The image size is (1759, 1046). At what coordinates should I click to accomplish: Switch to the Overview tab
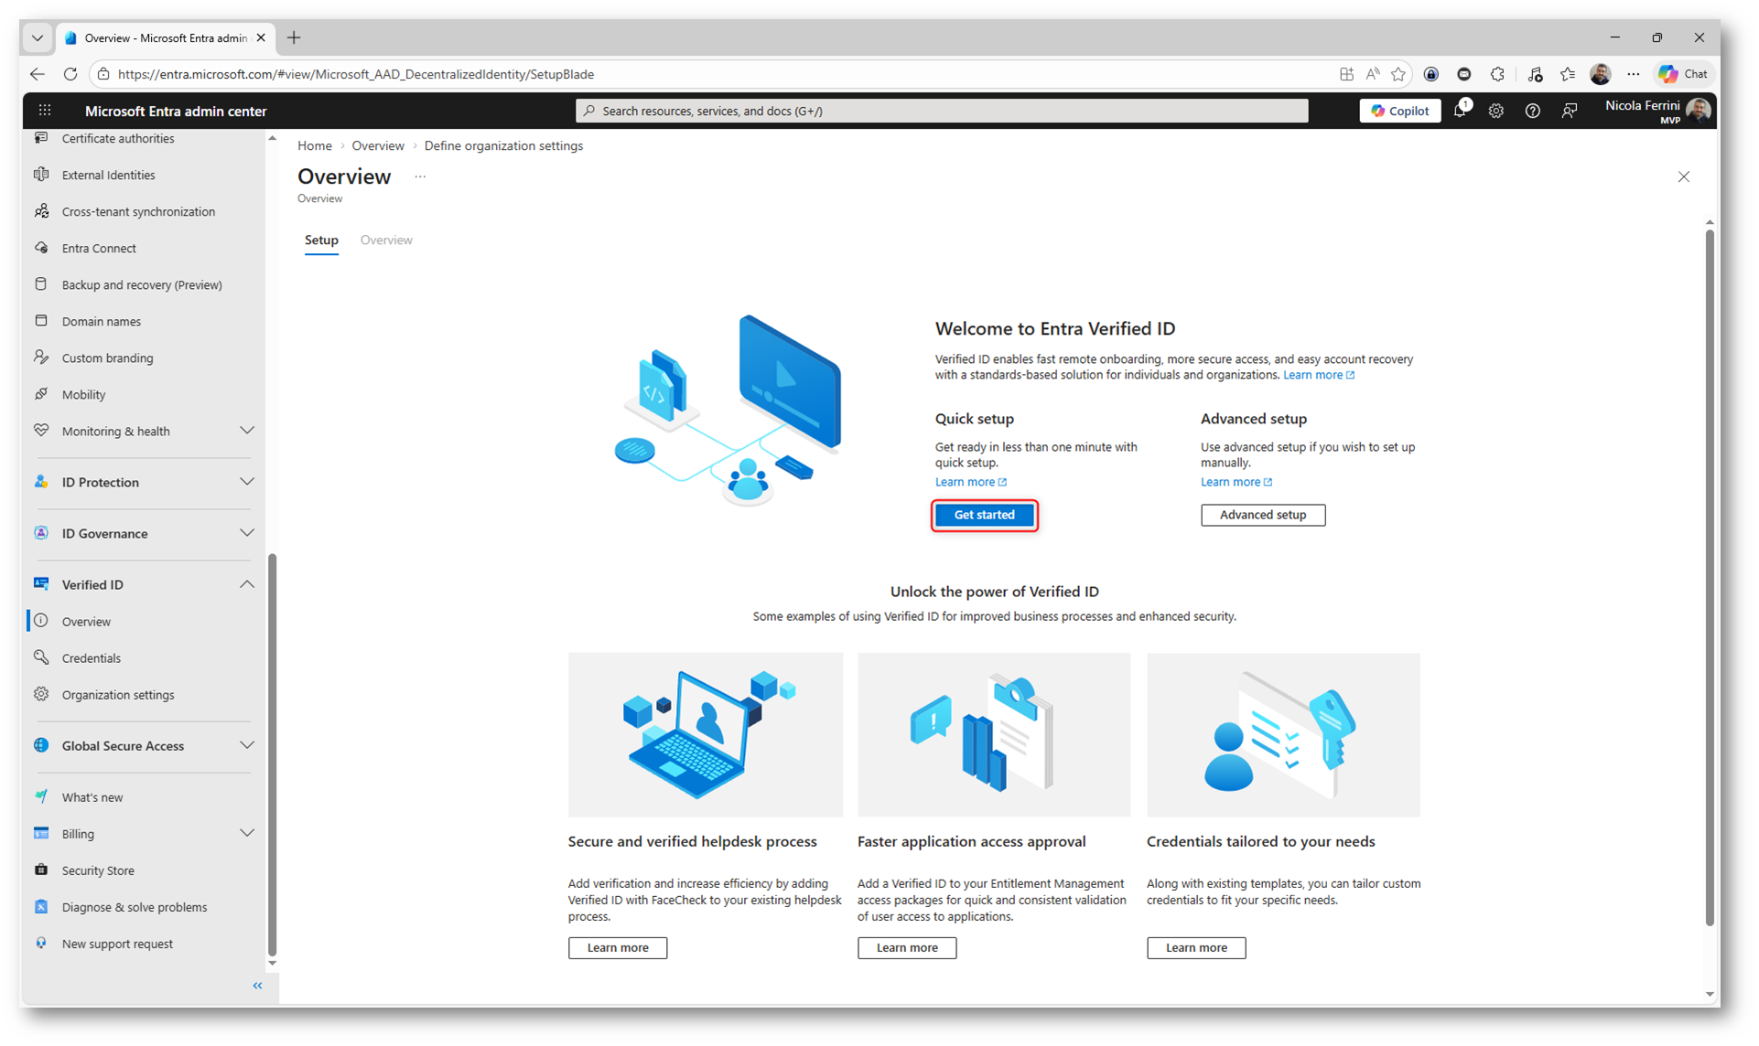pos(386,240)
